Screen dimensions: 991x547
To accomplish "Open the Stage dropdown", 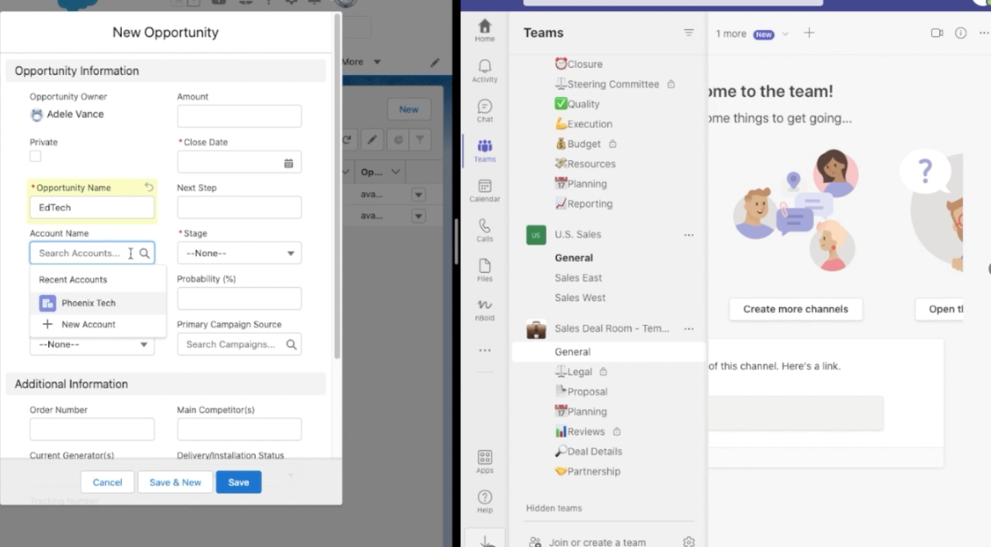I will tap(239, 253).
